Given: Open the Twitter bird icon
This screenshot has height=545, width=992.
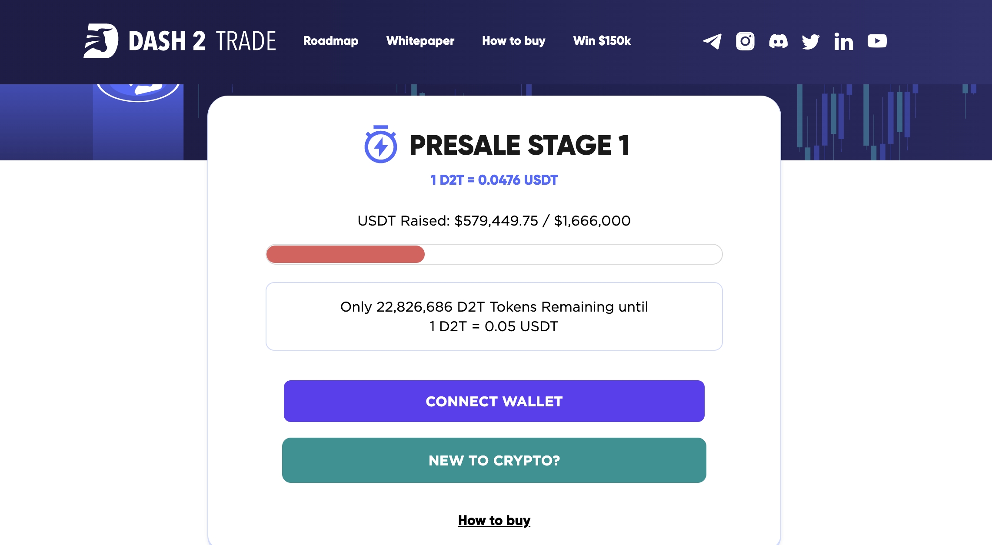Looking at the screenshot, I should (x=811, y=41).
